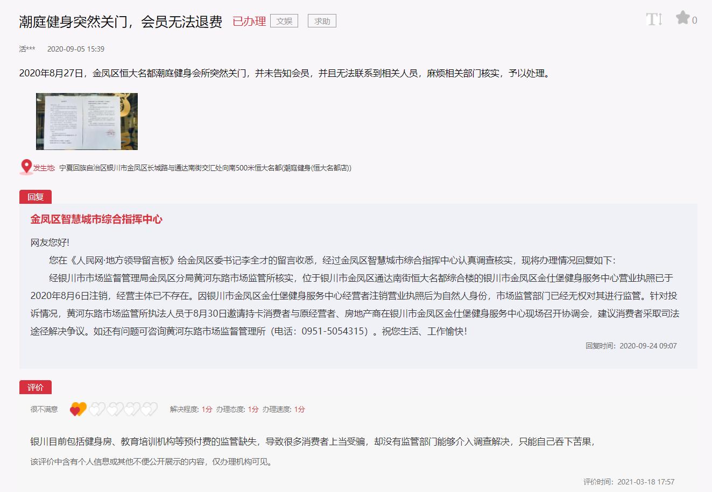The height and width of the screenshot is (492, 712).
Task: Click the first filled heart rating icon
Action: [78, 410]
